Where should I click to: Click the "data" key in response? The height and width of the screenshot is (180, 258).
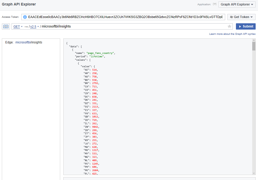tap(73, 47)
